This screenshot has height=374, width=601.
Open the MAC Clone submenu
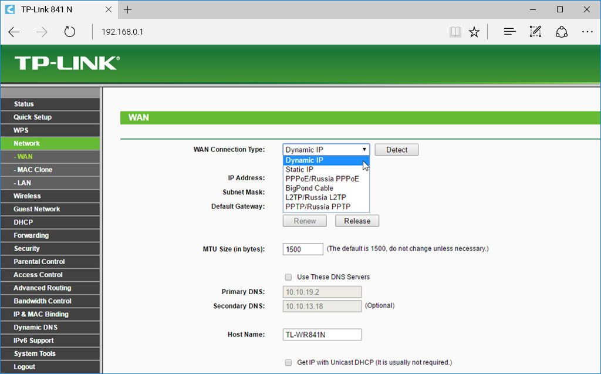[x=50, y=170]
